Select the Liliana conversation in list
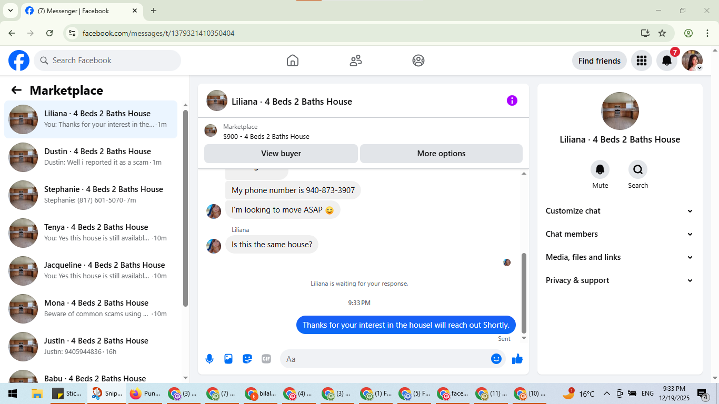Screen dimensions: 719x404 pyautogui.click(x=91, y=119)
